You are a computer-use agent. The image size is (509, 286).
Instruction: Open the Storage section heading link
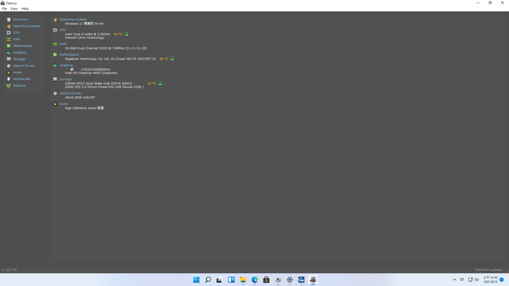[x=65, y=79]
